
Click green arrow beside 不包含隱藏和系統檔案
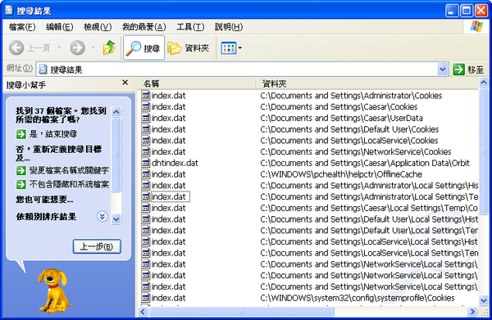click(20, 184)
